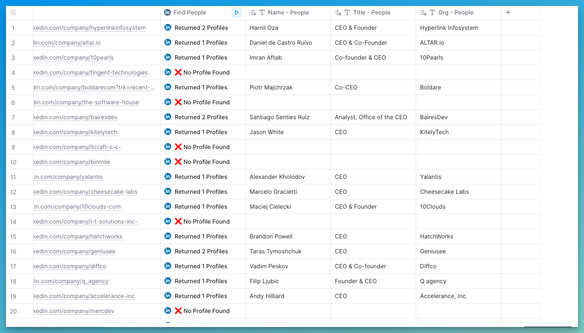The height and width of the screenshot is (333, 584).
Task: Click the 'Q agency' org cell
Action: click(x=459, y=281)
